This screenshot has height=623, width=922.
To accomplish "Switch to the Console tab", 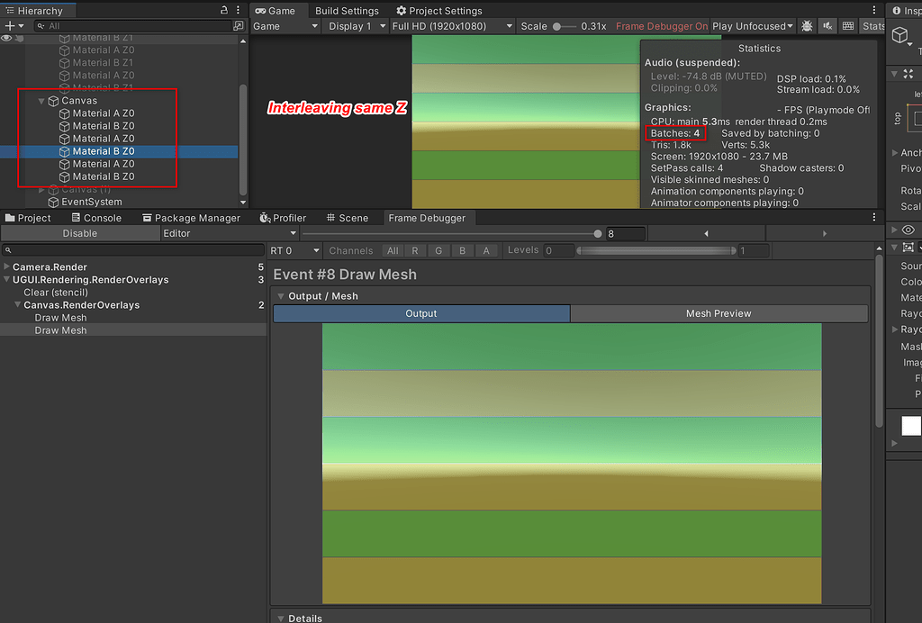I will point(96,217).
